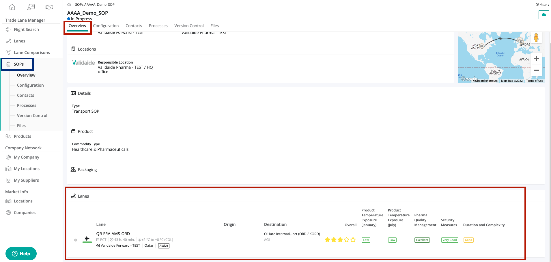Click the My Company globe icon
551x262 pixels.
[x=8, y=157]
